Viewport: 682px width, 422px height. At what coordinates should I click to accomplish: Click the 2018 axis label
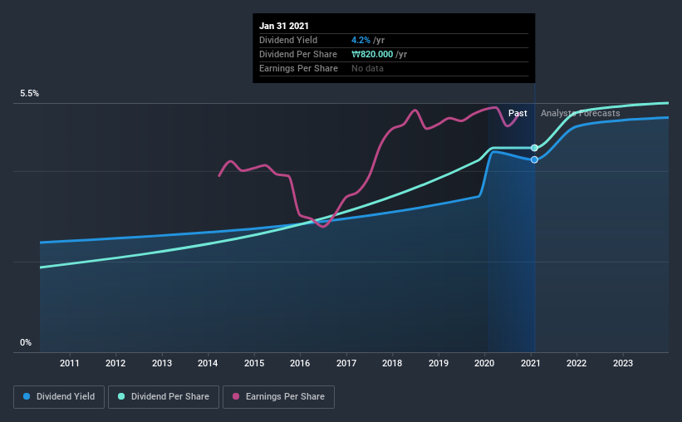click(392, 363)
